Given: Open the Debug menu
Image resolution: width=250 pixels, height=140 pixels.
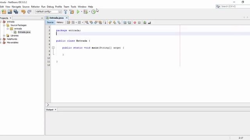Looking at the screenshot, I should [x=50, y=7].
